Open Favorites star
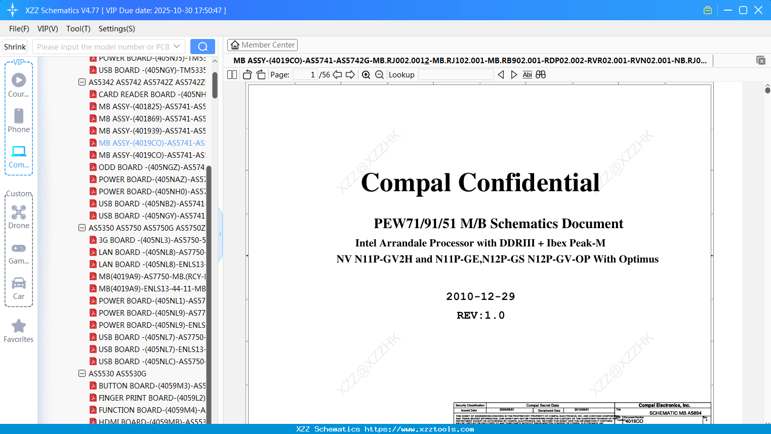 pyautogui.click(x=19, y=331)
